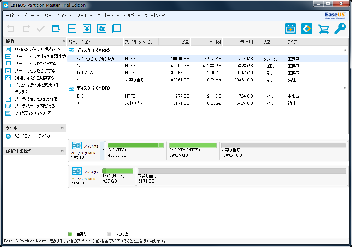
Task: Select the システムで予約済み partition row
Action: coord(208,59)
